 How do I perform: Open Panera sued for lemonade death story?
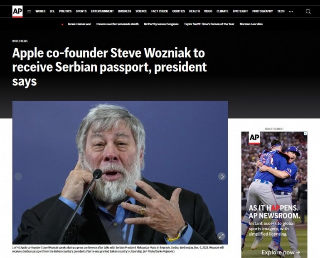118,24
